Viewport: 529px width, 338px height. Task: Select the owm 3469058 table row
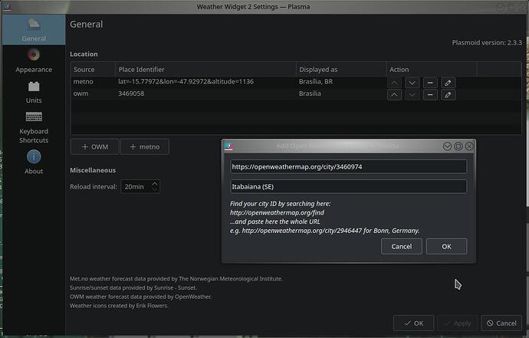296,94
